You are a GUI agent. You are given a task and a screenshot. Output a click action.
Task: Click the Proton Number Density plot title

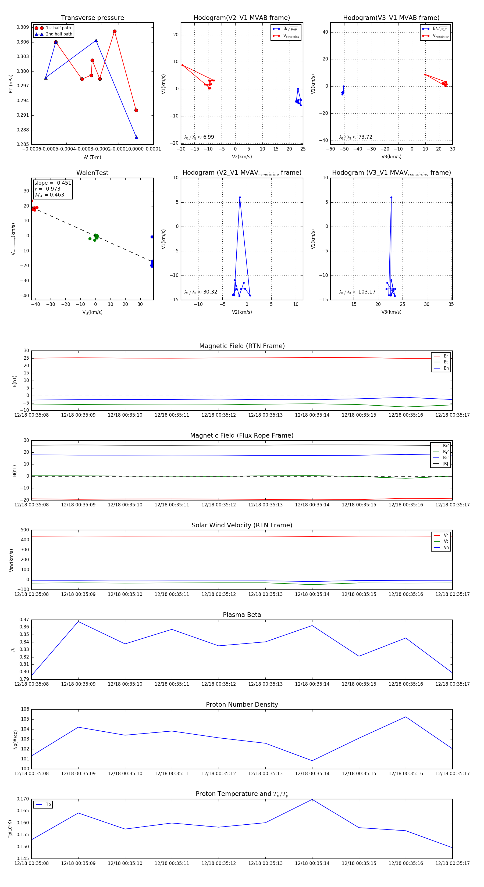(x=242, y=704)
